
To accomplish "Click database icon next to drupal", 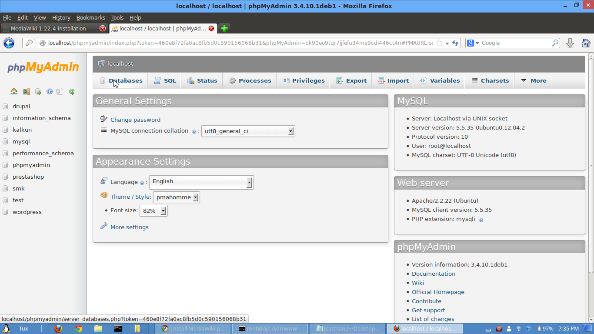I will click(5, 106).
